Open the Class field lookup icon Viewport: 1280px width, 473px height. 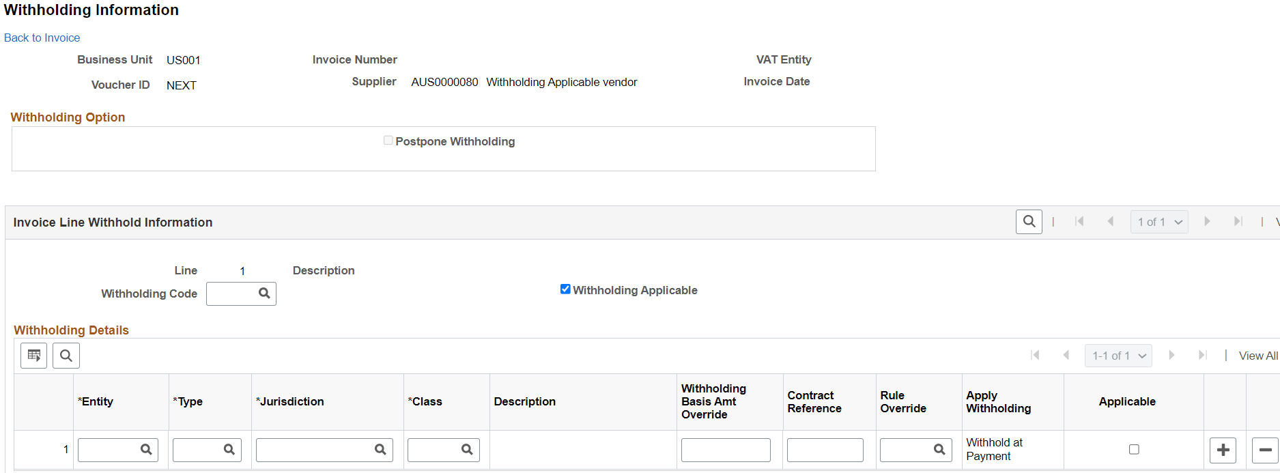(467, 450)
